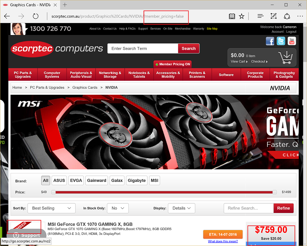The width and height of the screenshot is (307, 246).
Task: Open Help & FAQ's link
Action: pyautogui.click(x=127, y=29)
